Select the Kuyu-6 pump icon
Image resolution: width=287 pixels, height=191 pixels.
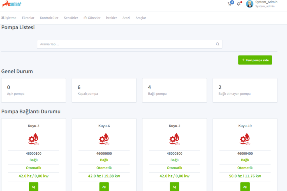pyautogui.click(x=104, y=139)
